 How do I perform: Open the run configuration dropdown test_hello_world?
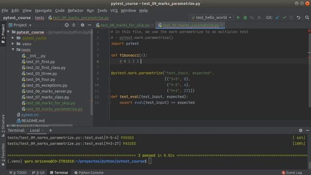pyautogui.click(x=211, y=17)
